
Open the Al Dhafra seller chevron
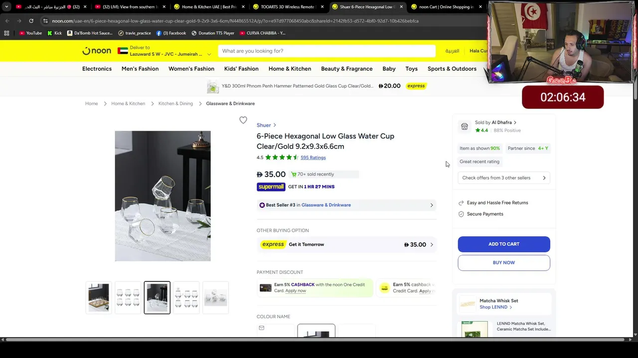(x=515, y=122)
